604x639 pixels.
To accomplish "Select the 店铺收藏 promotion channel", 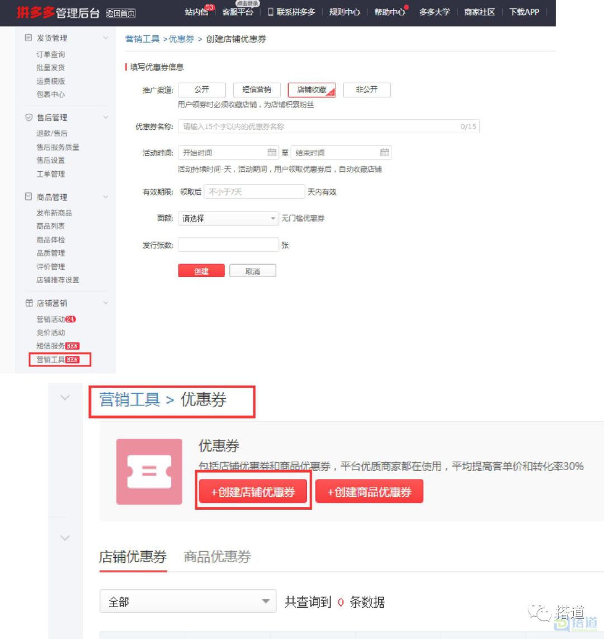I will click(x=312, y=90).
